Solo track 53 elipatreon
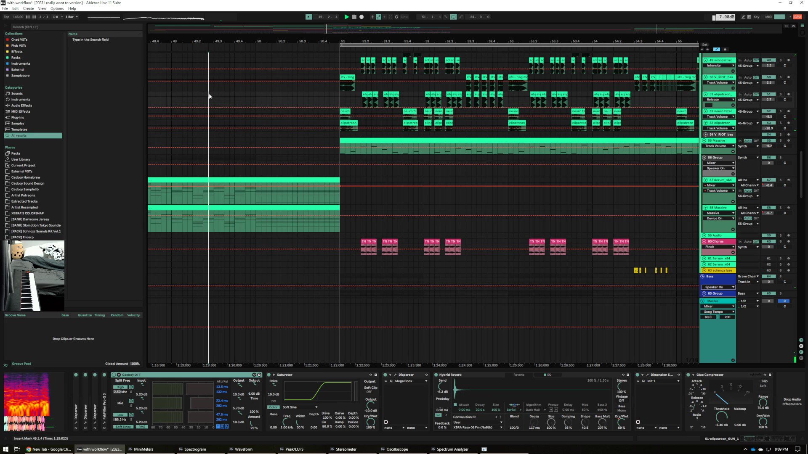 [780, 123]
